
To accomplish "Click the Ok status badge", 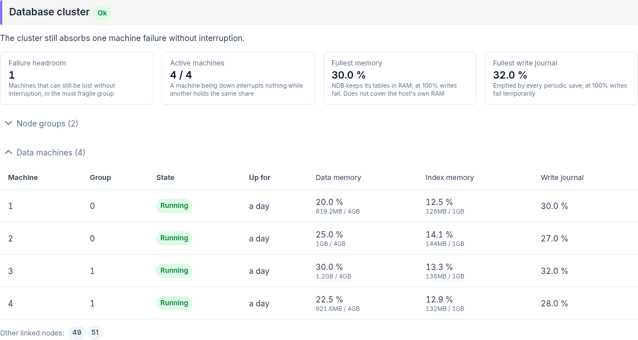I will pyautogui.click(x=102, y=13).
